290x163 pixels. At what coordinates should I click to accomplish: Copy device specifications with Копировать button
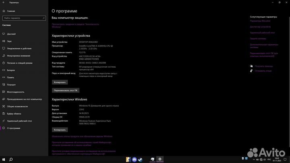(x=60, y=82)
